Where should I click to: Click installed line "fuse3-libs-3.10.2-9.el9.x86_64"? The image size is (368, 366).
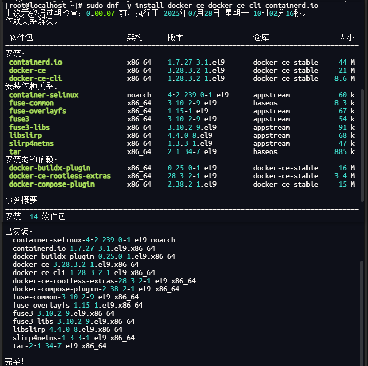pos(74,321)
